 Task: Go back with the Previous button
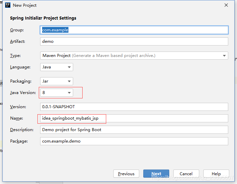(x=126, y=174)
